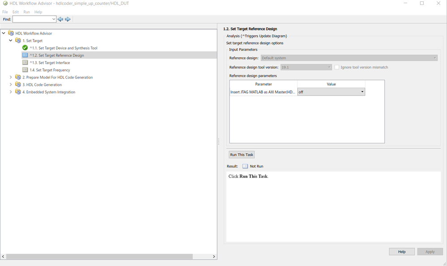Click Insert JTAG MATLAB as AXI Master parameter cell
The width and height of the screenshot is (447, 266).
(263, 92)
